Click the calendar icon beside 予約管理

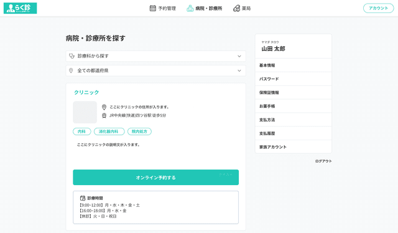coord(152,8)
